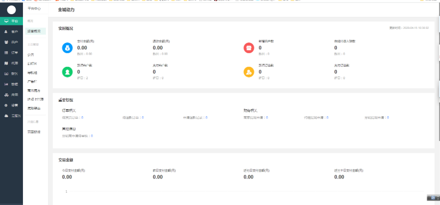Viewport: 440px width, 205px height.
Task: Open the 订单 menu label
Action: tap(15, 53)
